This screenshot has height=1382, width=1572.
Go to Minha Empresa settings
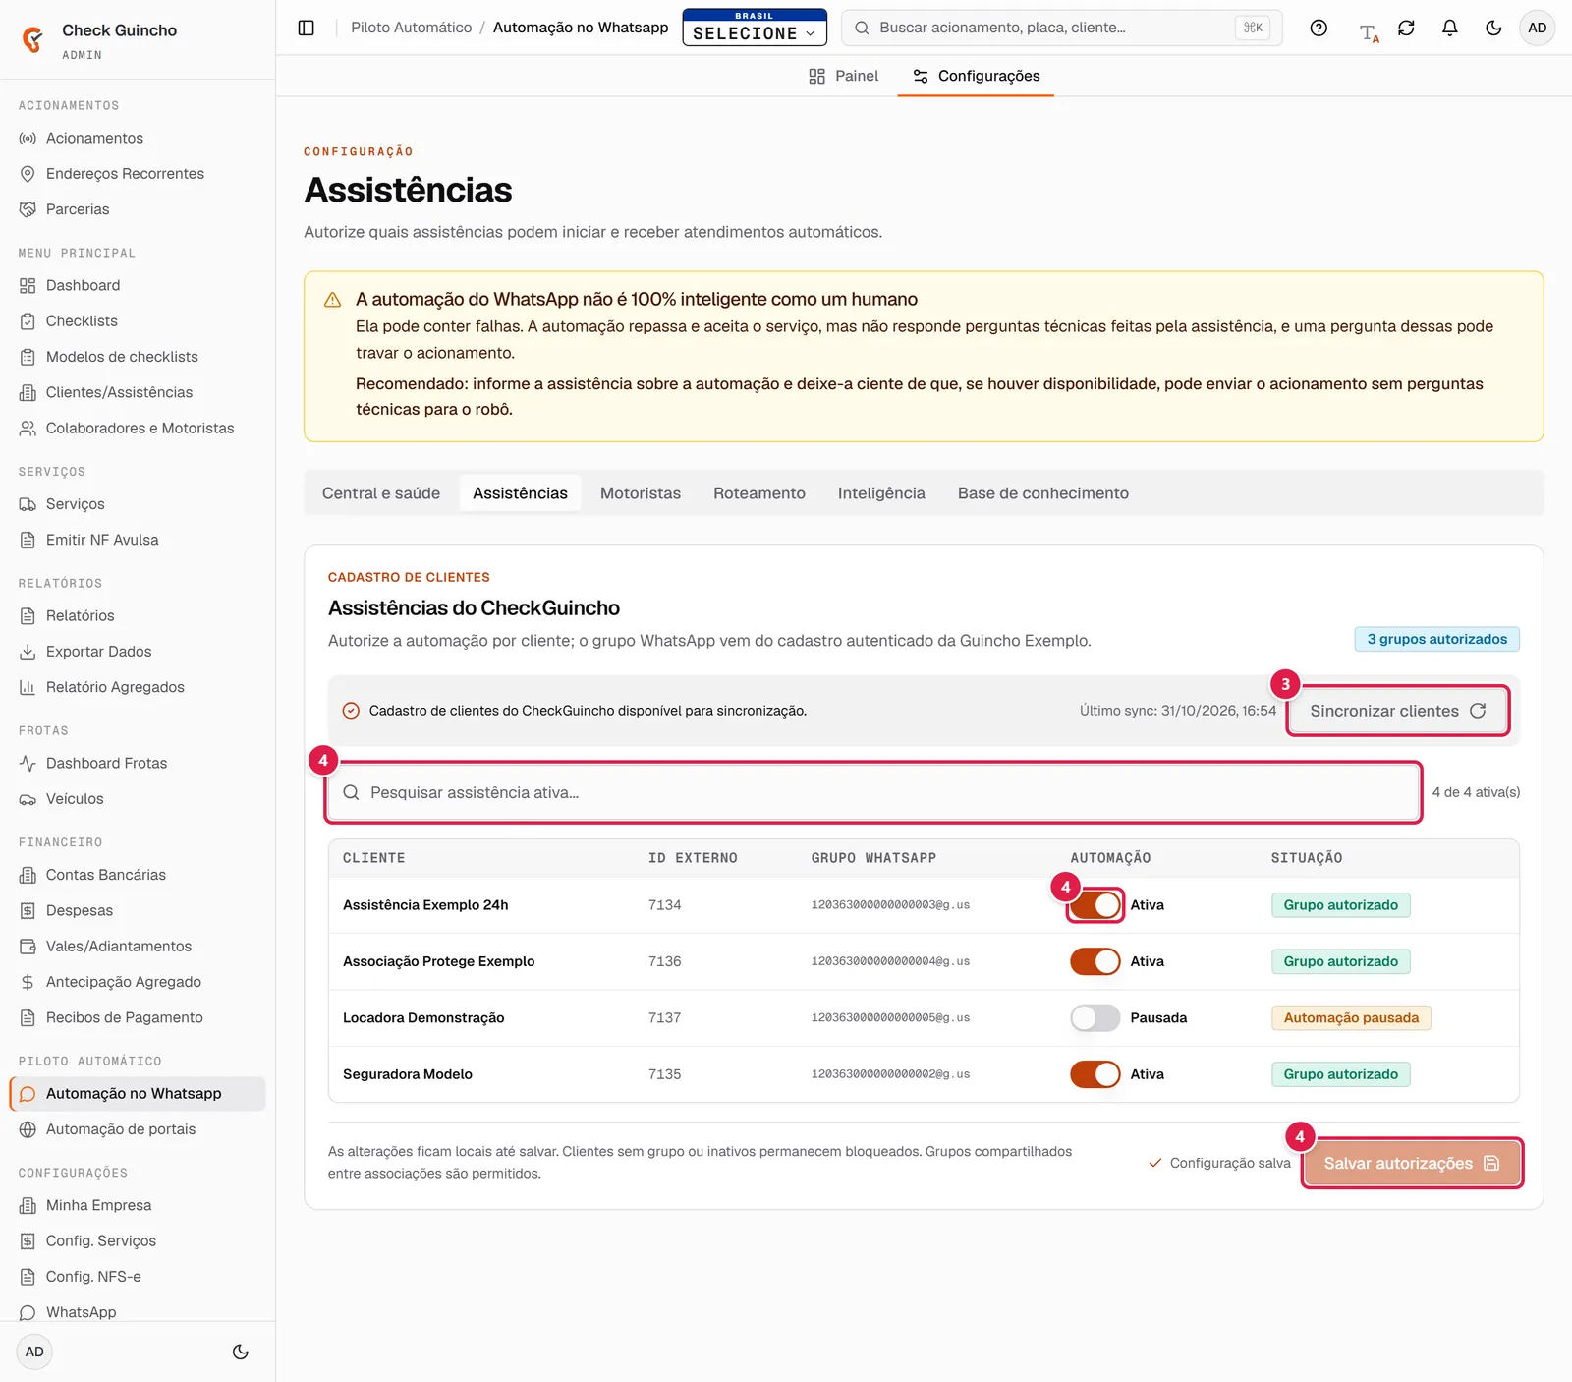pyautogui.click(x=138, y=1205)
